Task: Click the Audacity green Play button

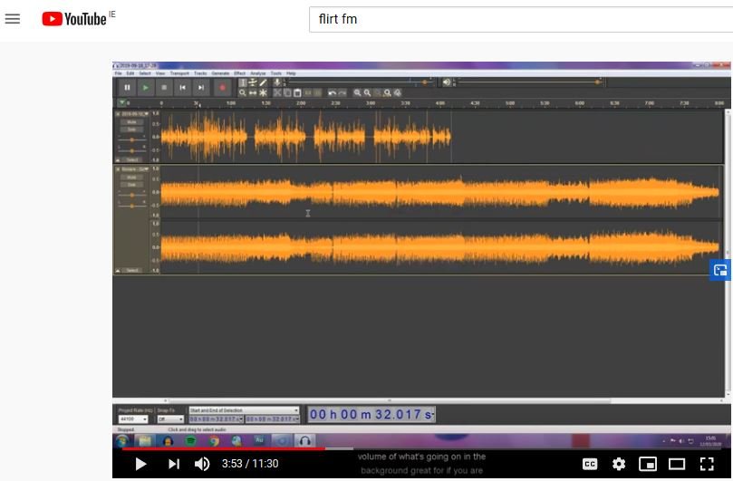Action: click(146, 87)
